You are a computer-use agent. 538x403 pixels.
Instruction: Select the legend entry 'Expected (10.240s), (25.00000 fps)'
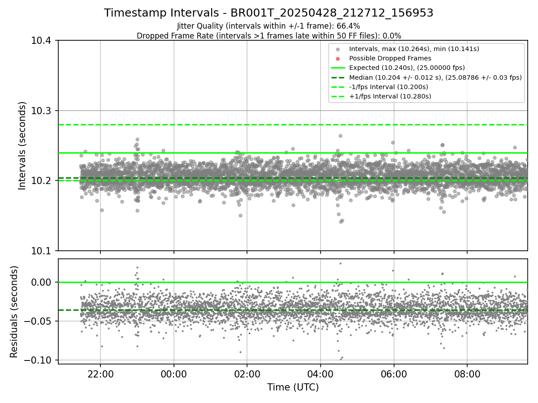407,68
